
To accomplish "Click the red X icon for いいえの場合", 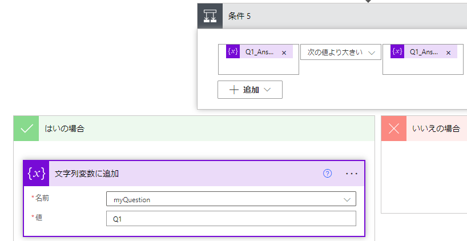I will [394, 128].
